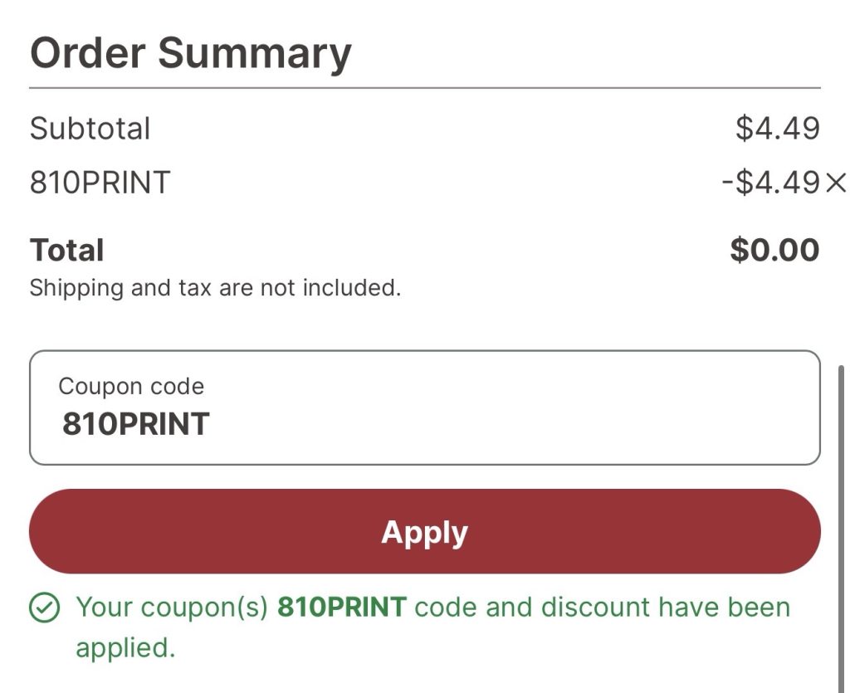Click bold 810PRINT in success message
This screenshot has height=693, width=850.
coord(341,608)
